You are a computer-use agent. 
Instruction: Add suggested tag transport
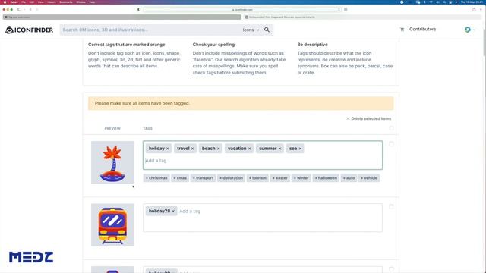pyautogui.click(x=203, y=178)
